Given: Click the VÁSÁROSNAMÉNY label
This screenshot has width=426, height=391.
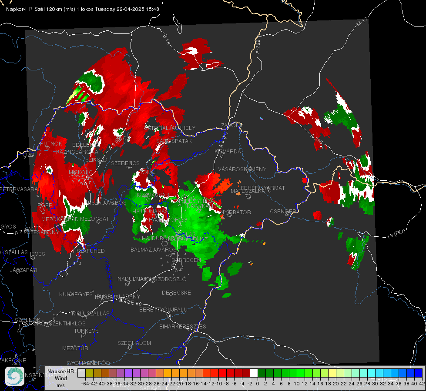Looking at the screenshot, I should click(242, 169).
